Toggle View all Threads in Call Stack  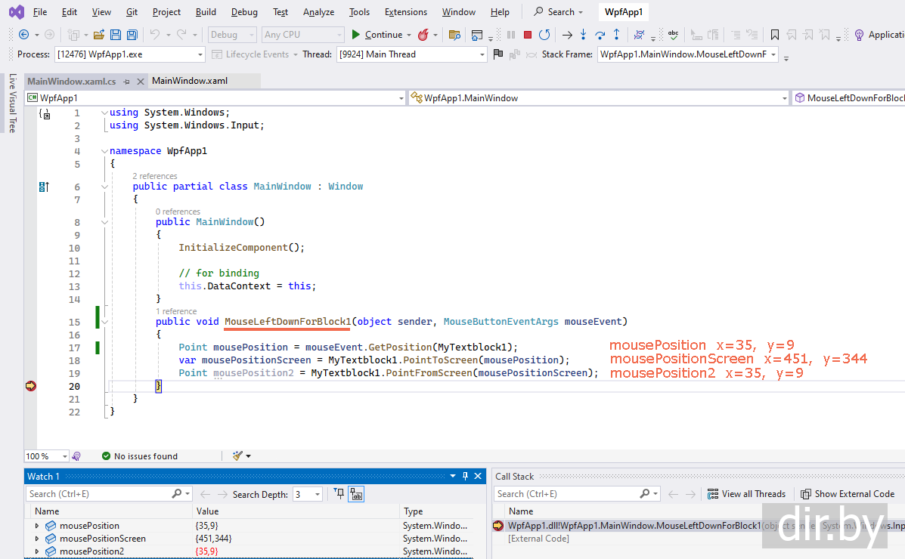[x=746, y=494]
